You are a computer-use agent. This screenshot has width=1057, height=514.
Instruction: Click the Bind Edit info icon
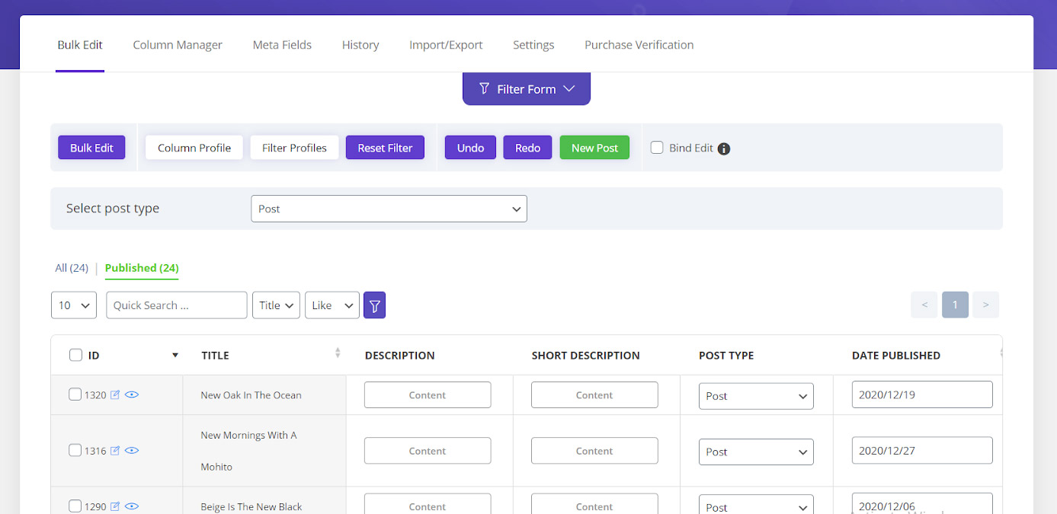click(724, 148)
